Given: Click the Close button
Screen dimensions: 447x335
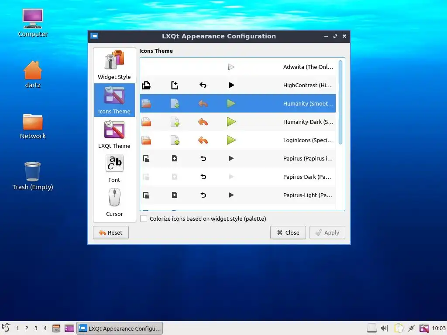Looking at the screenshot, I should [x=288, y=233].
